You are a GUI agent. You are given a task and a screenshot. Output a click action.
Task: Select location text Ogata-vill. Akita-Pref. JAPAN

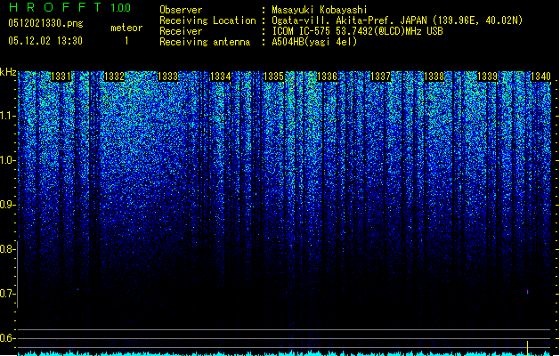click(x=349, y=20)
